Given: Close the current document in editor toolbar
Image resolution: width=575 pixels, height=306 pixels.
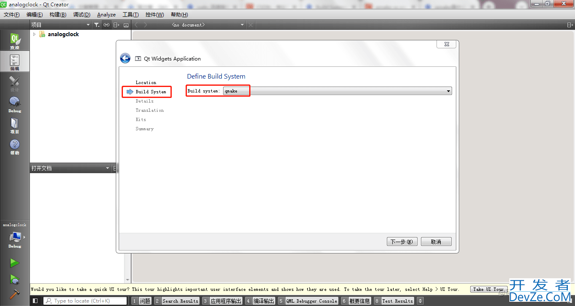Looking at the screenshot, I should (x=251, y=25).
